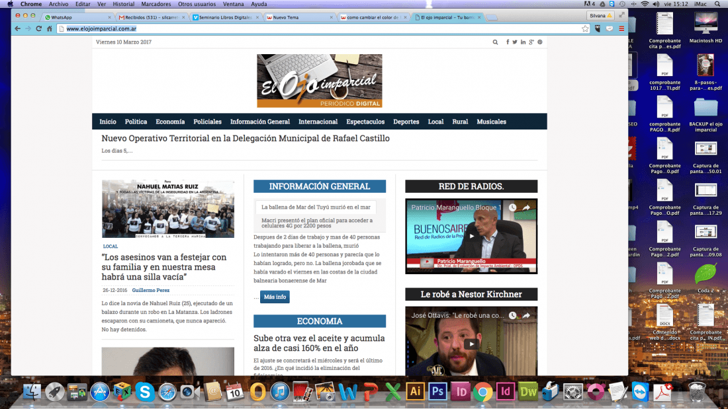Open the Rafael Castillo operativo headline
The width and height of the screenshot is (728, 409).
(x=246, y=138)
